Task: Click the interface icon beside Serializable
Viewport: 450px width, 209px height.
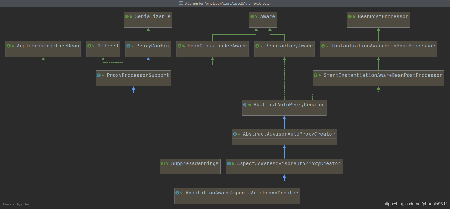Action: [127, 16]
